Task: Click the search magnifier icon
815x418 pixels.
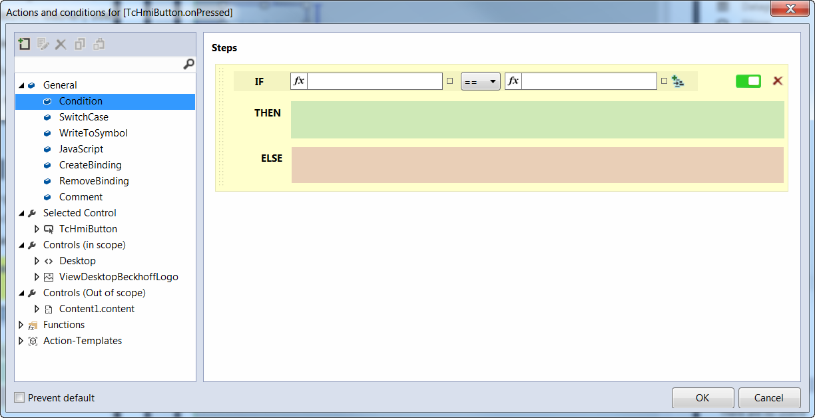Action: (188, 64)
